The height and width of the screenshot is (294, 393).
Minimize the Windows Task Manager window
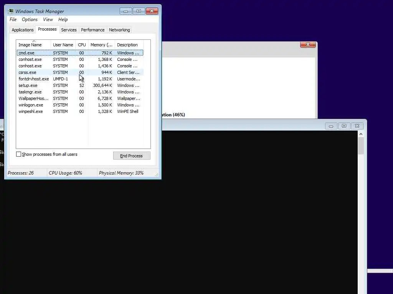point(126,11)
